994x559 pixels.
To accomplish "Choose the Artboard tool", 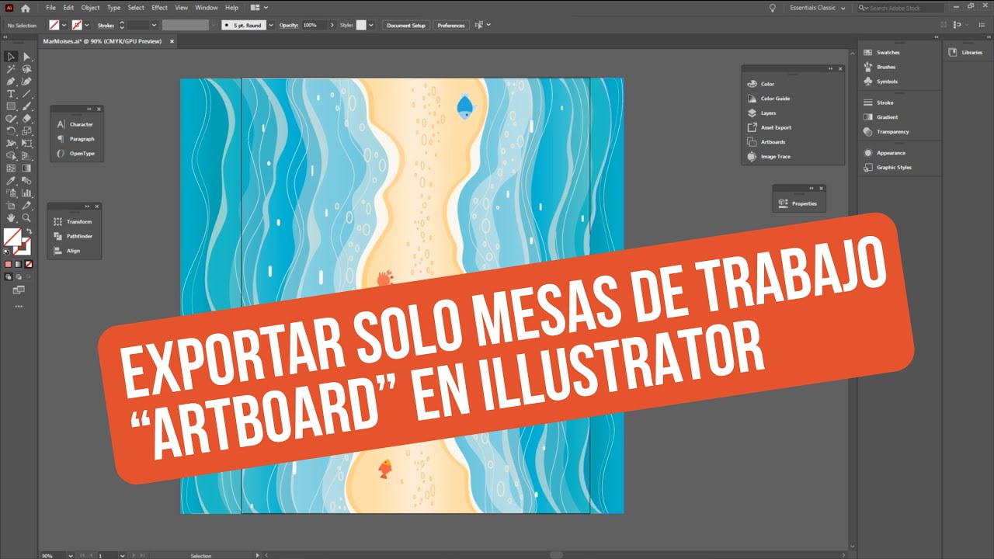I will (11, 205).
